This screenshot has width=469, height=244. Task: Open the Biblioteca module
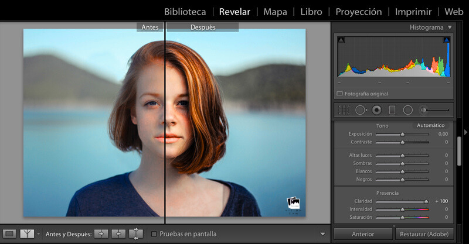coord(185,12)
